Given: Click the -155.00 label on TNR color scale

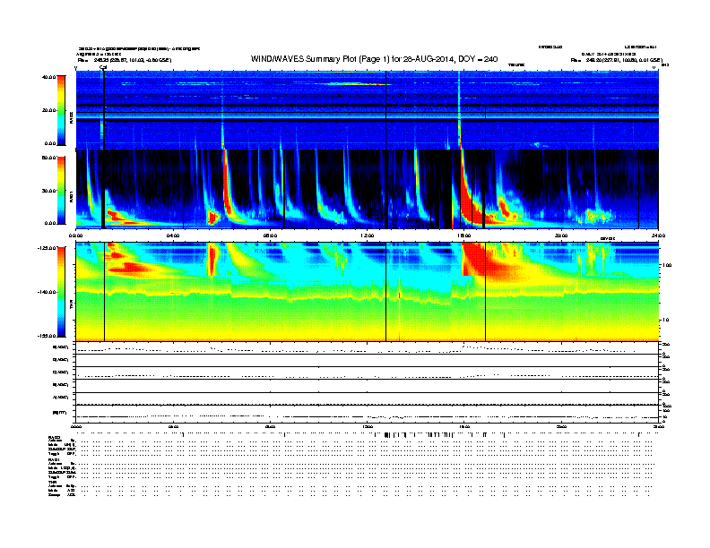Looking at the screenshot, I should point(47,336).
